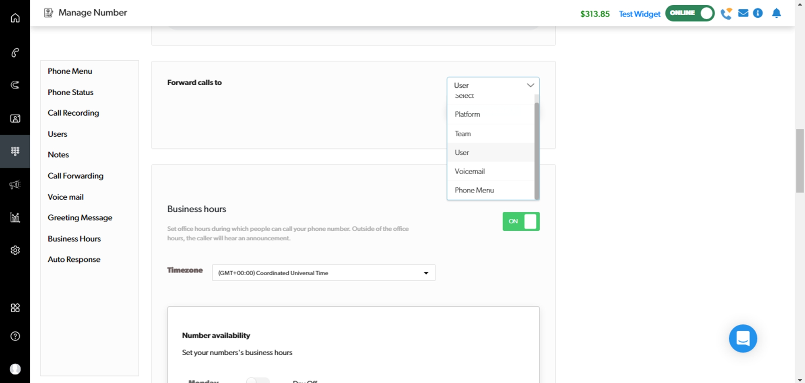
Task: Go to Greeting Message section
Action: pyautogui.click(x=80, y=218)
